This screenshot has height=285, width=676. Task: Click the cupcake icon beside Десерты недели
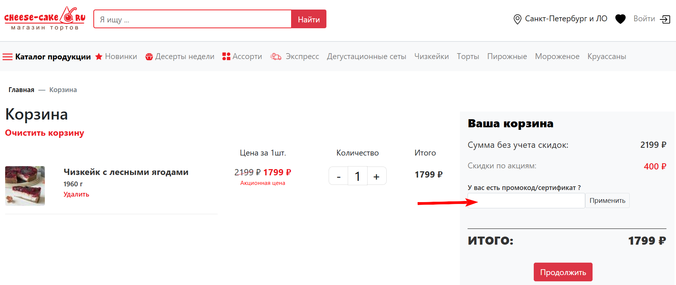click(149, 56)
